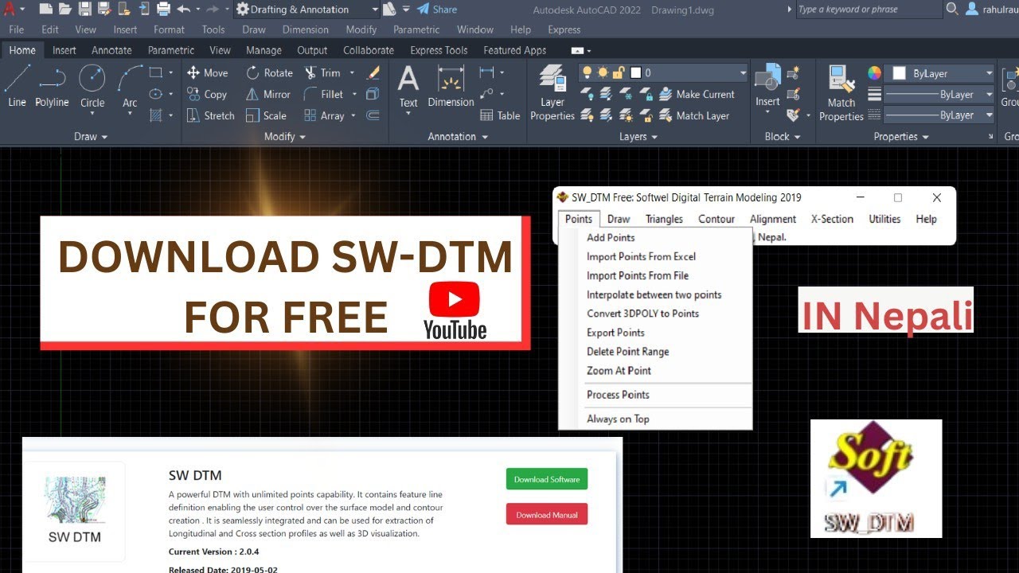Click the Share button

tap(437, 10)
